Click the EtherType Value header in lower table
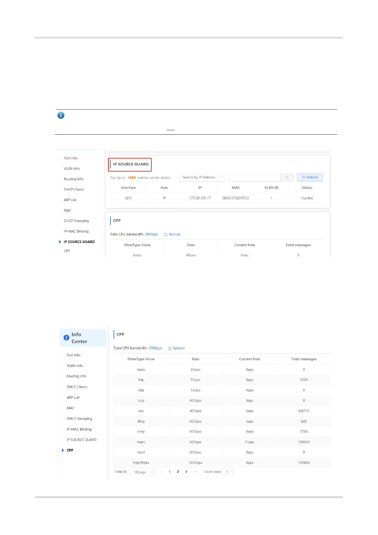The image size is (378, 535). 141,359
